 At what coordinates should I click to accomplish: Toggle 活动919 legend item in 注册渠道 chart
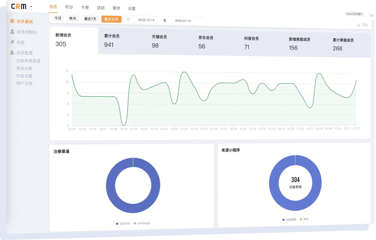123,223
